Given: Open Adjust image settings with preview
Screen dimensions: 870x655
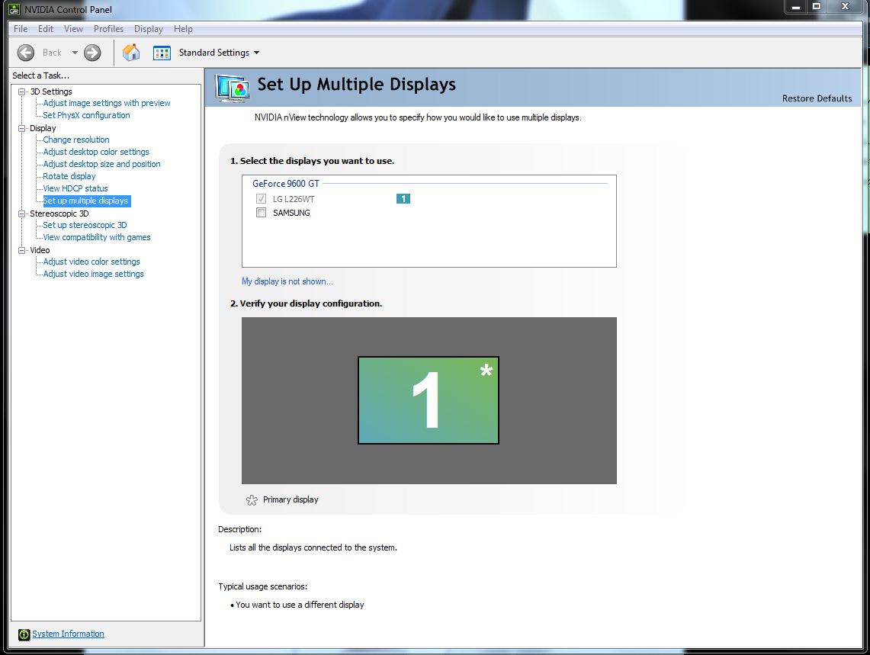Looking at the screenshot, I should click(x=107, y=103).
